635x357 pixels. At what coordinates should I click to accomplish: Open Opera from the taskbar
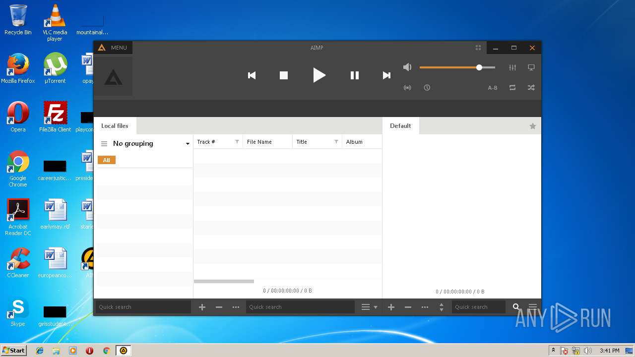point(89,351)
